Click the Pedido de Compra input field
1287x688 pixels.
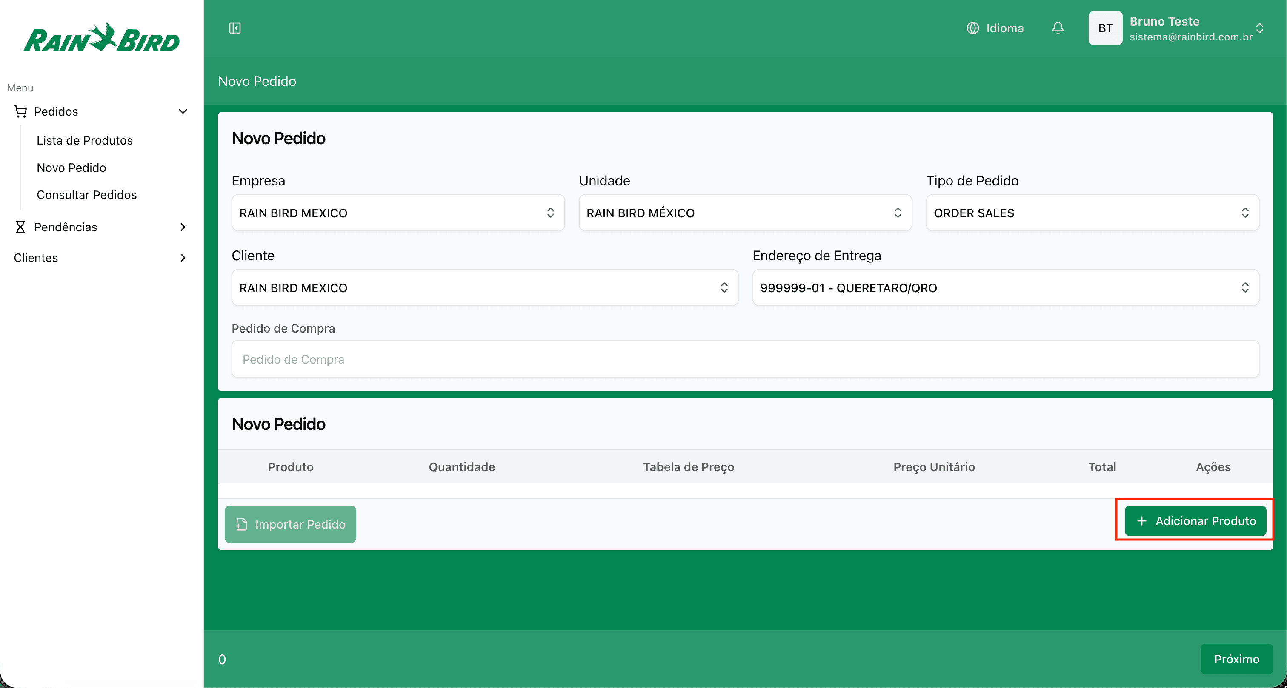point(744,359)
